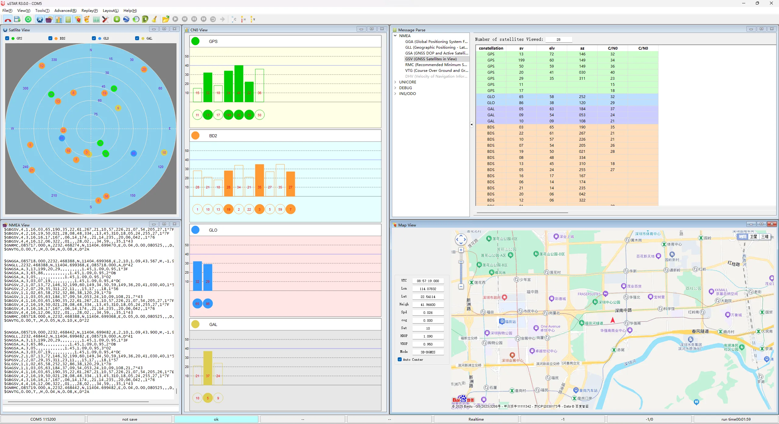Click the green refresh toolbar icon
This screenshot has height=424, width=779.
click(x=28, y=19)
